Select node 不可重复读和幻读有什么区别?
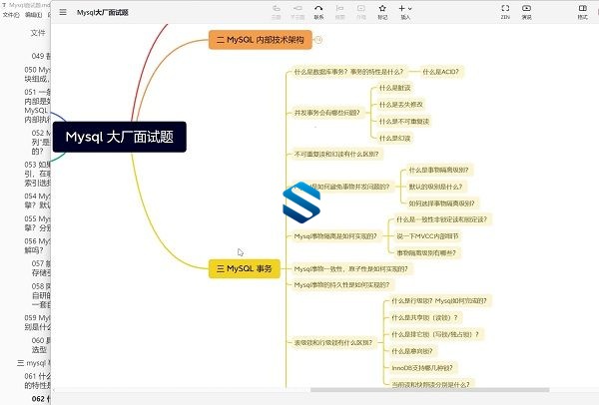The image size is (599, 405). [336, 154]
